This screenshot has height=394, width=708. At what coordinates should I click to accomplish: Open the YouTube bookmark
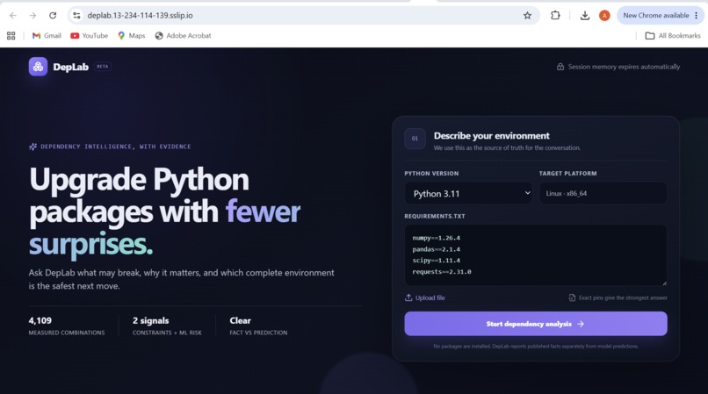89,36
